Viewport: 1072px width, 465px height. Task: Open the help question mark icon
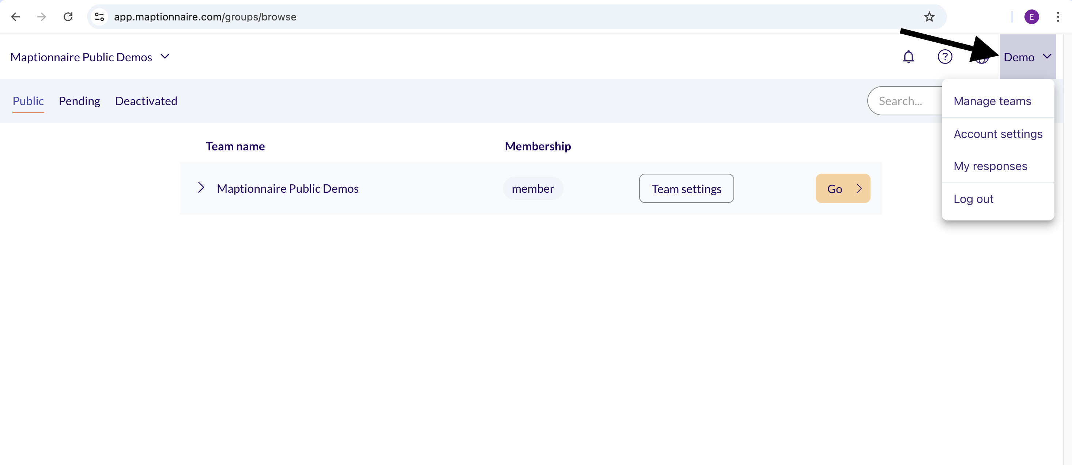point(945,57)
